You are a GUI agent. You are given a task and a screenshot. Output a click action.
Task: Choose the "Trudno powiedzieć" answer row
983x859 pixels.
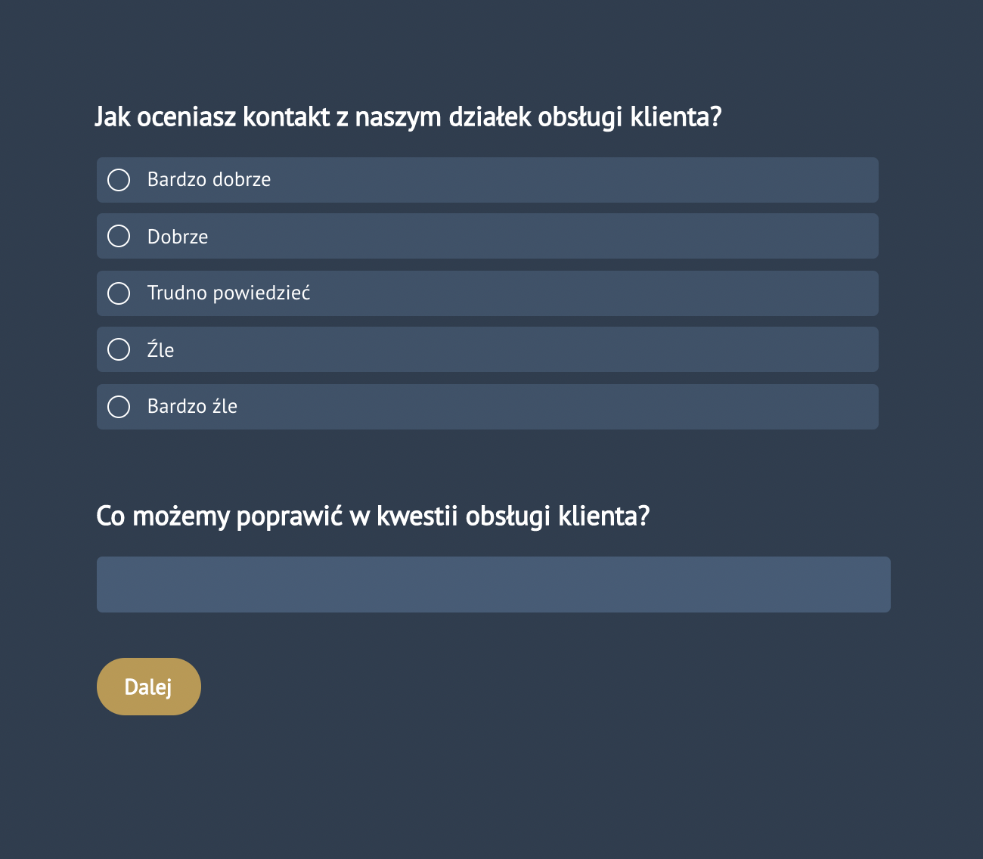pyautogui.click(x=488, y=293)
